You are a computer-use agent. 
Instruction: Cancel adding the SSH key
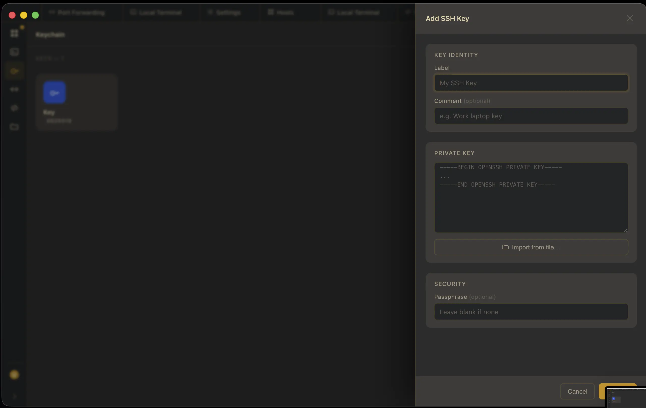coord(577,391)
